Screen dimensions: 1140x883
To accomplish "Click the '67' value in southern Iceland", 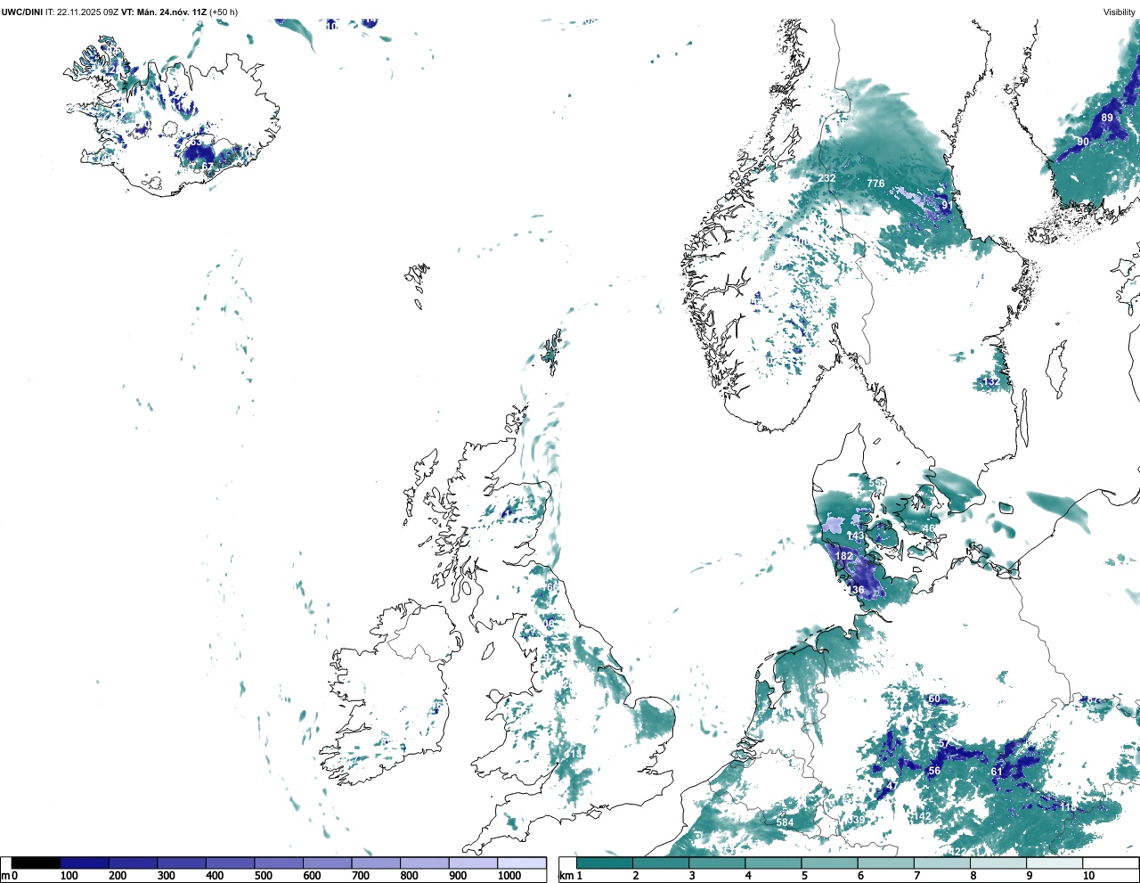I will pos(208,167).
